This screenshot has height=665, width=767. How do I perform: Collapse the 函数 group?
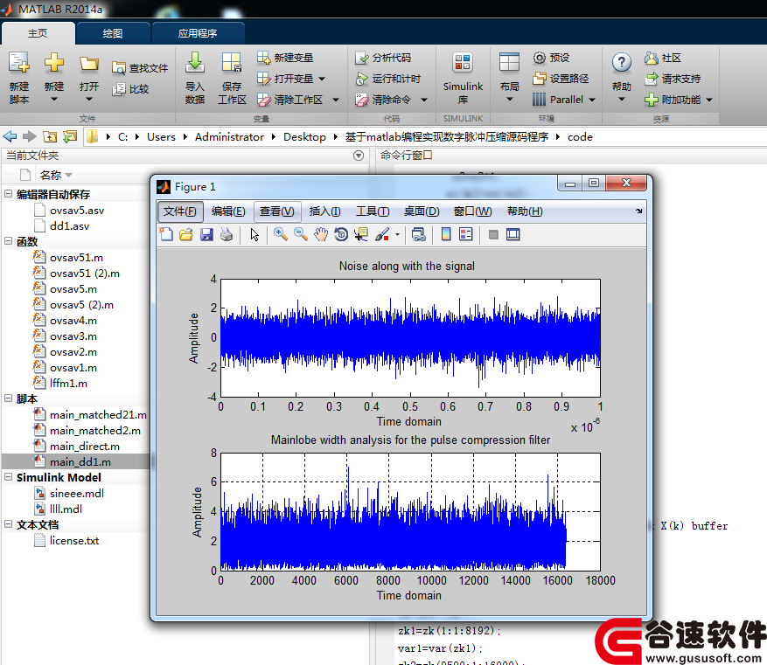(x=9, y=241)
